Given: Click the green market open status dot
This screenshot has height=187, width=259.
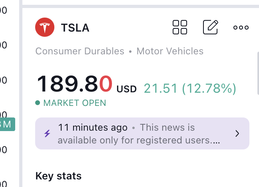Looking at the screenshot, I should pos(38,103).
